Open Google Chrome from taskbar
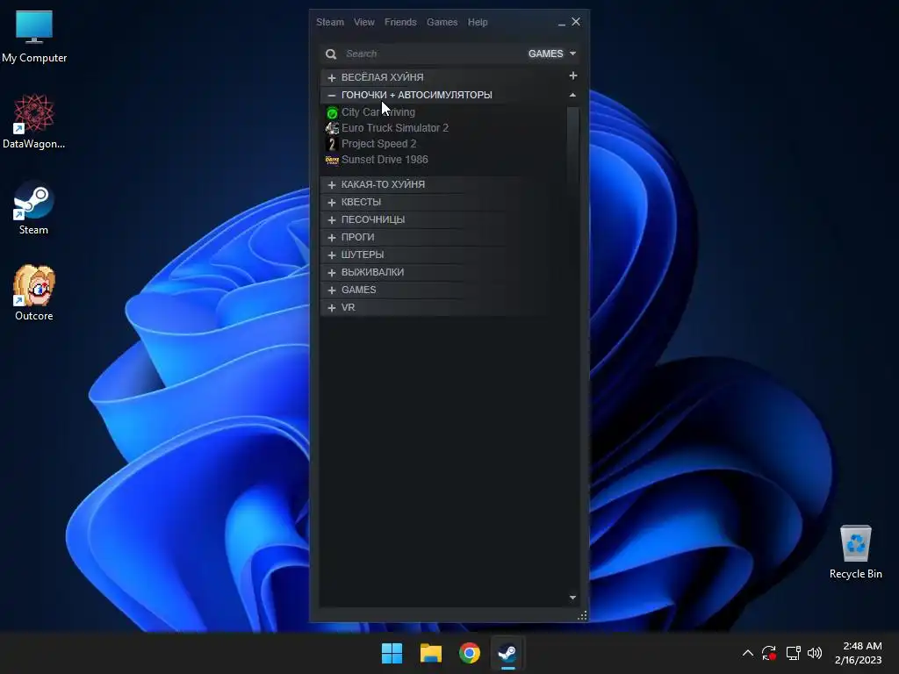899x674 pixels. (x=470, y=653)
